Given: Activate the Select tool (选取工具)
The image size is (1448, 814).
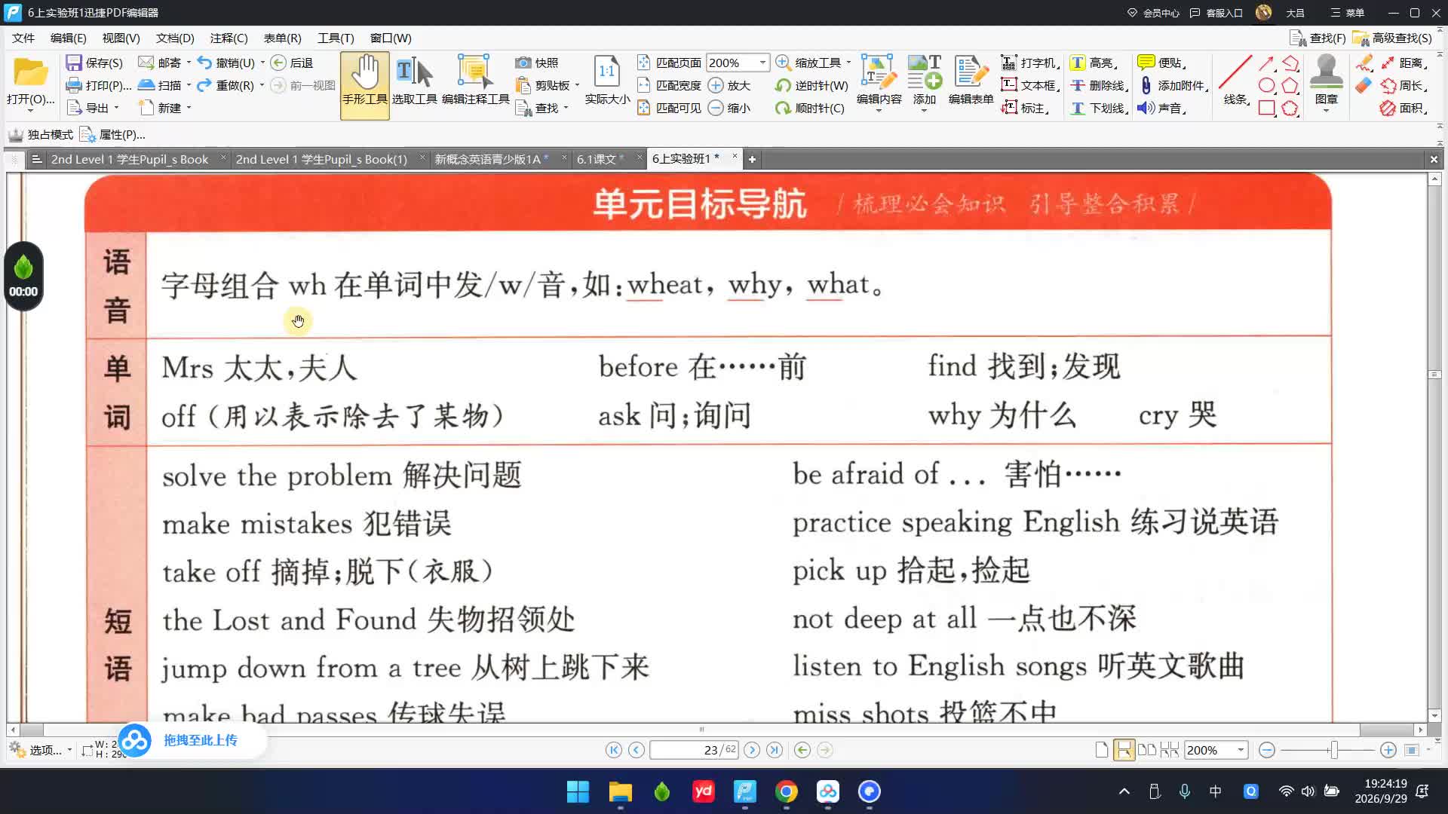Looking at the screenshot, I should [414, 81].
